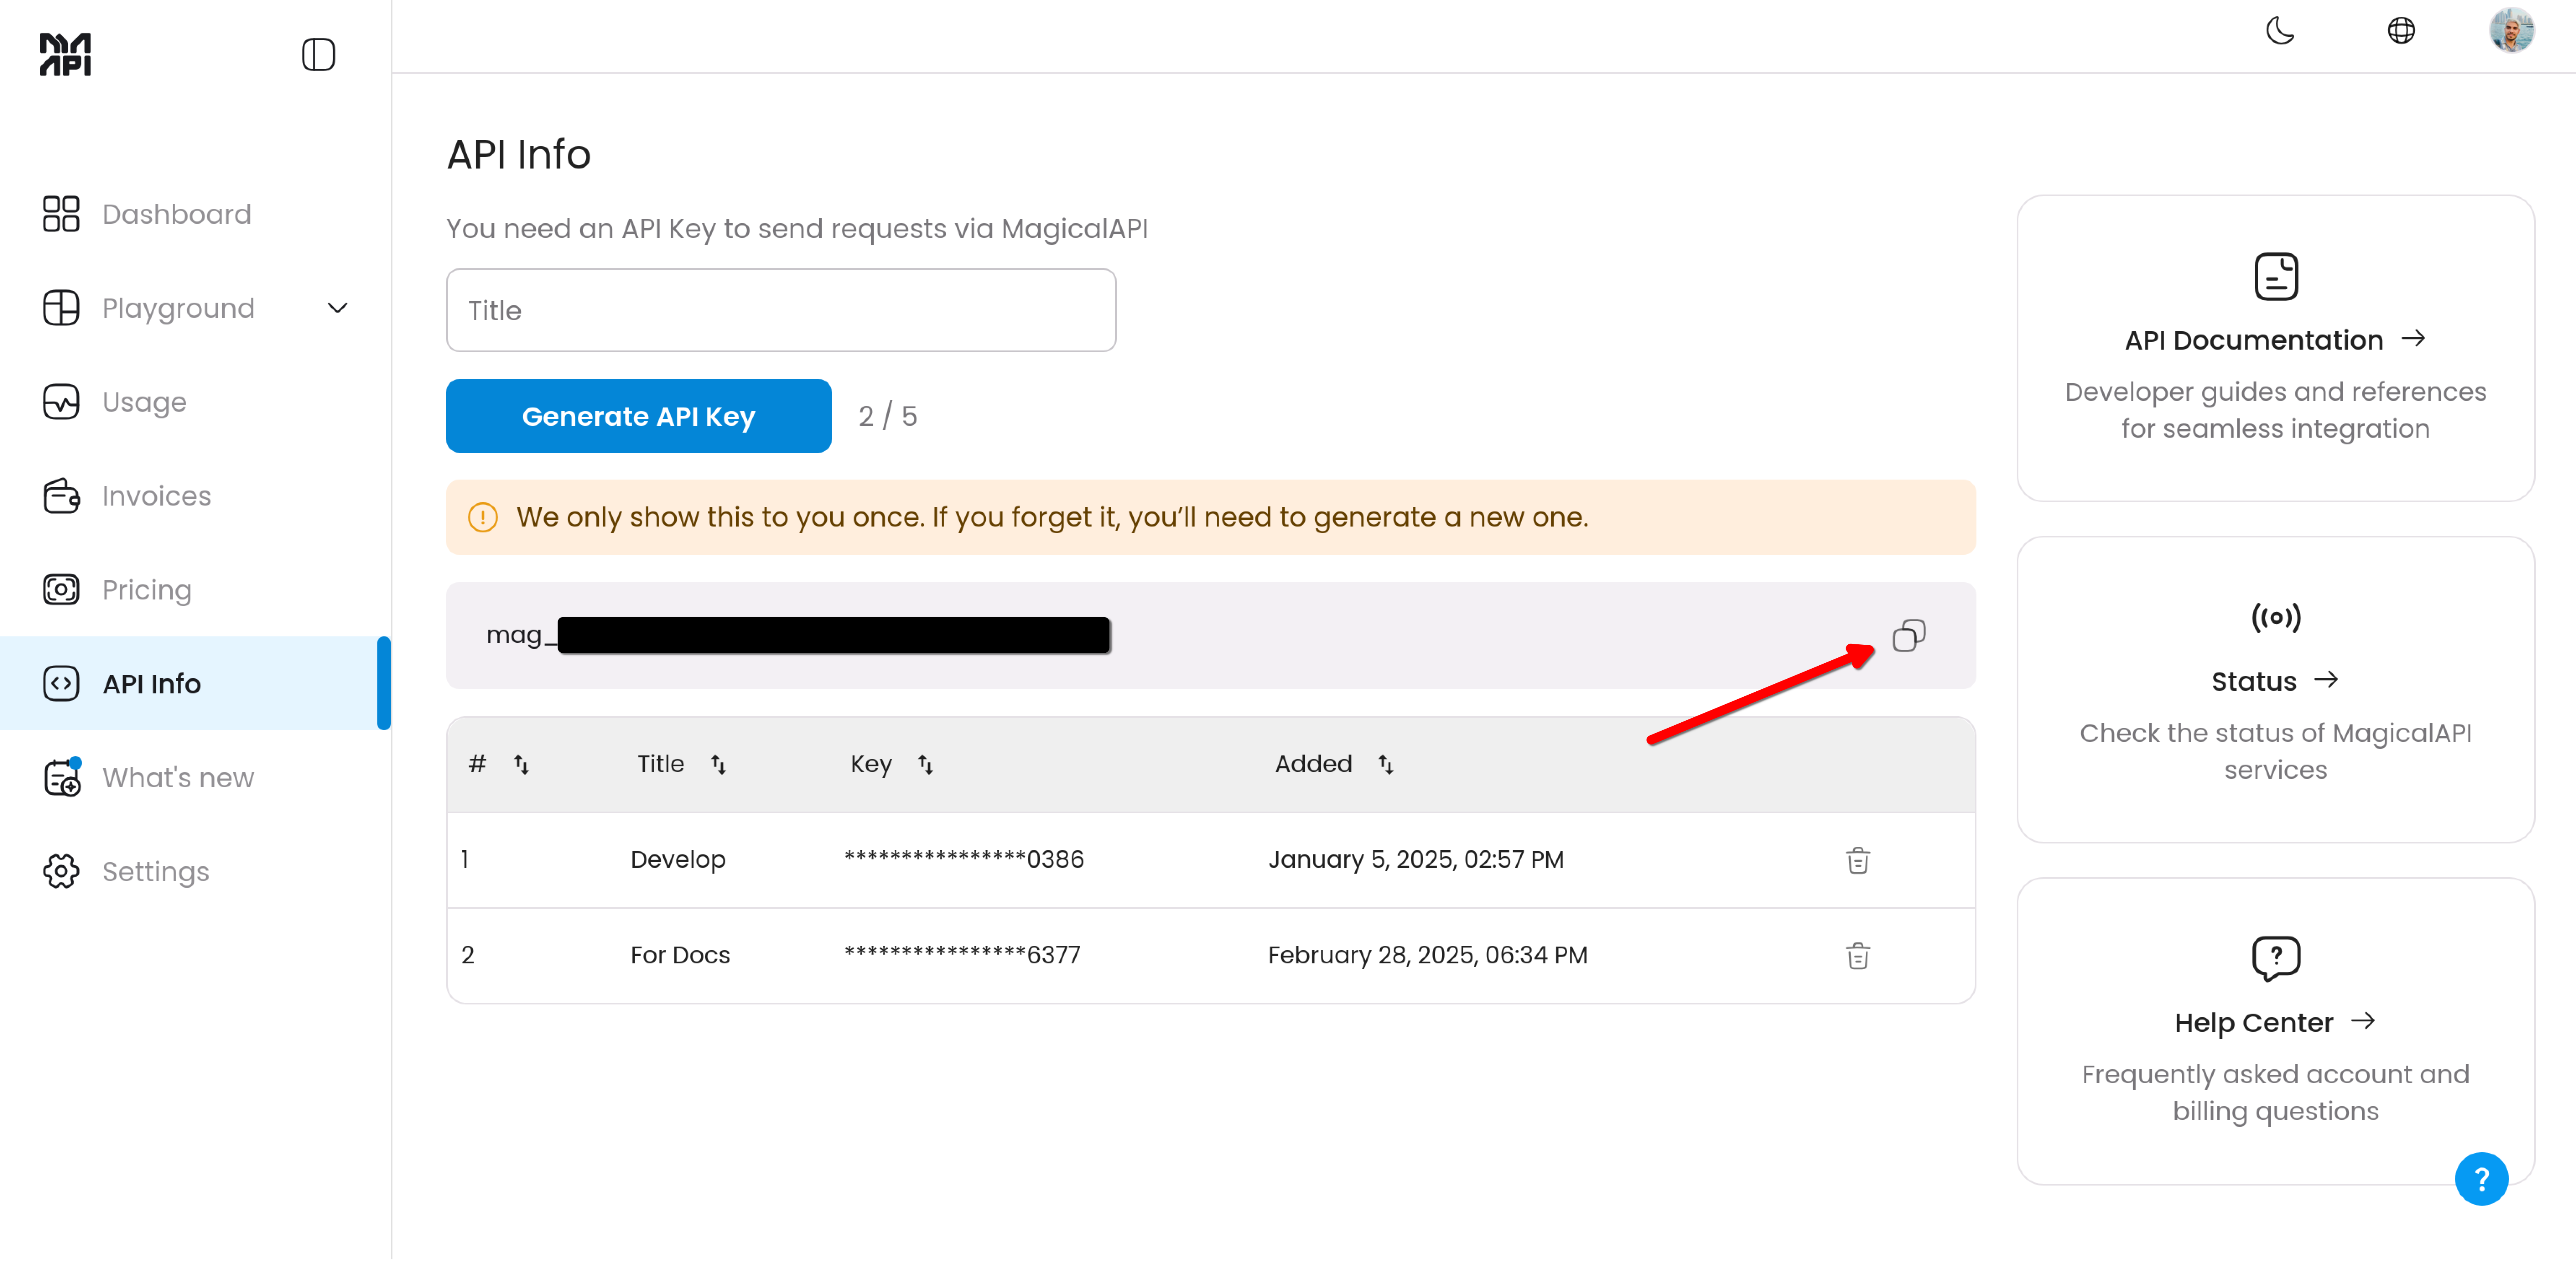Click Generate API Key button
2576x1261 pixels.
638,416
